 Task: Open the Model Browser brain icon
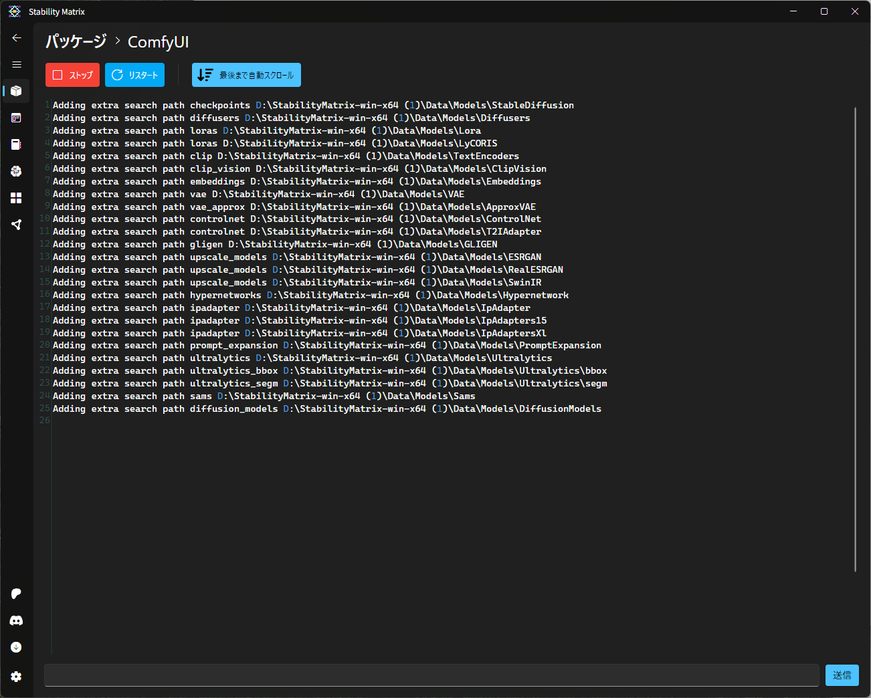pyautogui.click(x=17, y=171)
